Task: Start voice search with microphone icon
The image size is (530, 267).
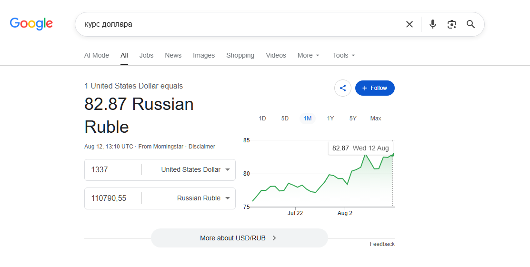Action: click(x=433, y=24)
